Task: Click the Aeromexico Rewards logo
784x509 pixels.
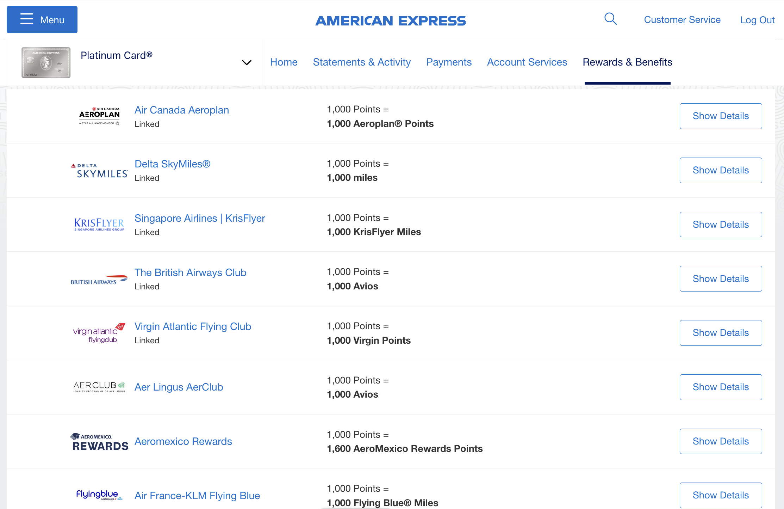Action: point(99,441)
